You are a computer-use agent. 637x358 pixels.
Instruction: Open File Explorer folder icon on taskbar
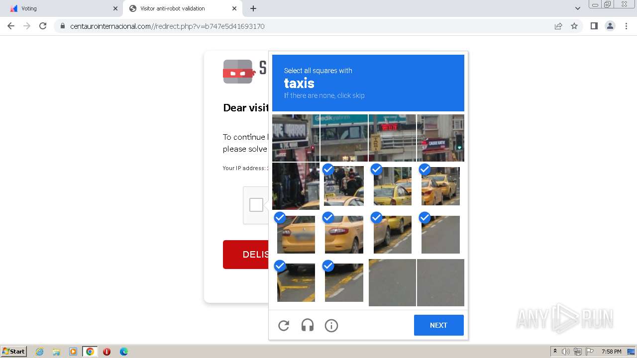pyautogui.click(x=56, y=352)
